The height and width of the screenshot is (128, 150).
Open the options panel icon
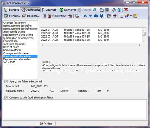coord(107,10)
